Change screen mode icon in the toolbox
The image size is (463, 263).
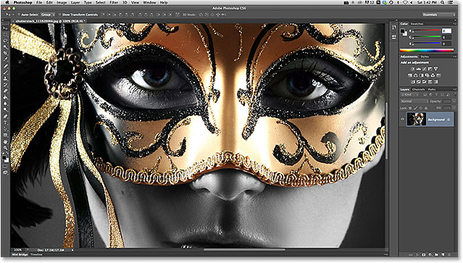[5, 172]
